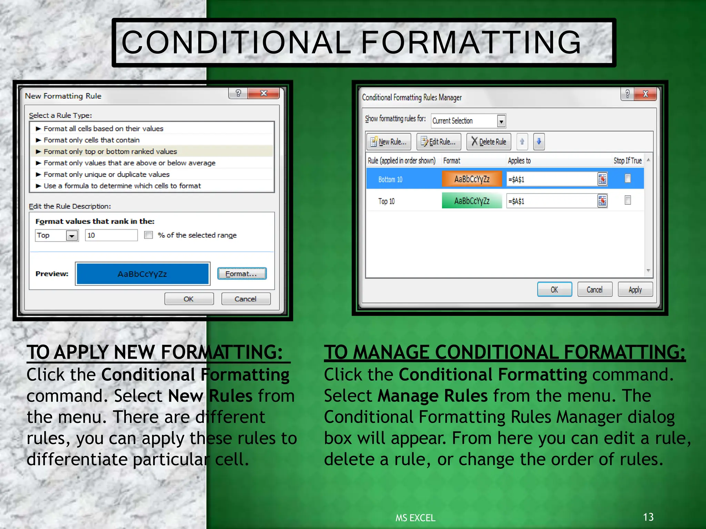This screenshot has width=706, height=529.
Task: Click scroll down arrow in rules list
Action: click(648, 271)
